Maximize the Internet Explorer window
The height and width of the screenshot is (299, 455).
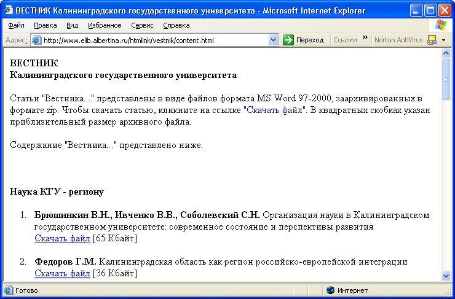click(430, 10)
